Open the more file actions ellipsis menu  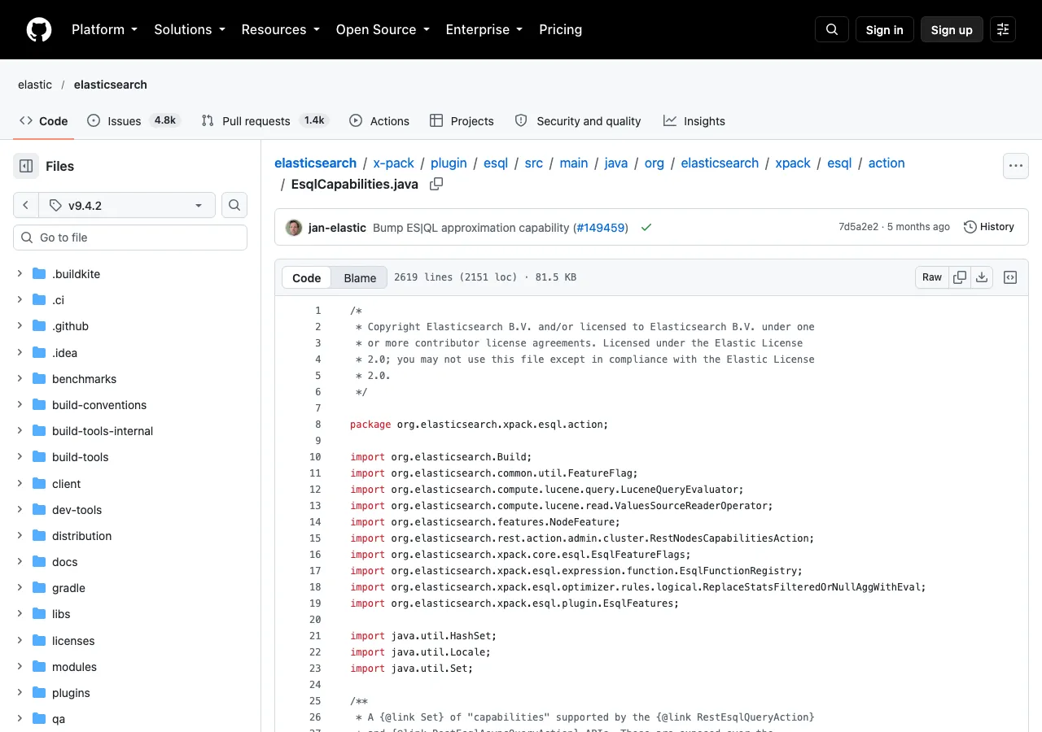(1016, 166)
